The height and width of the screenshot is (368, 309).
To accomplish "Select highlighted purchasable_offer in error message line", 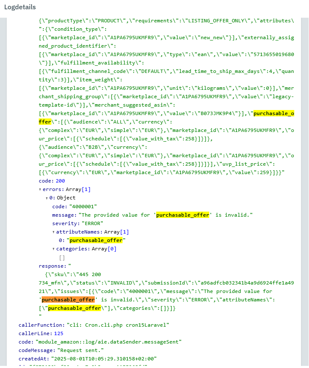I will click(x=183, y=215).
